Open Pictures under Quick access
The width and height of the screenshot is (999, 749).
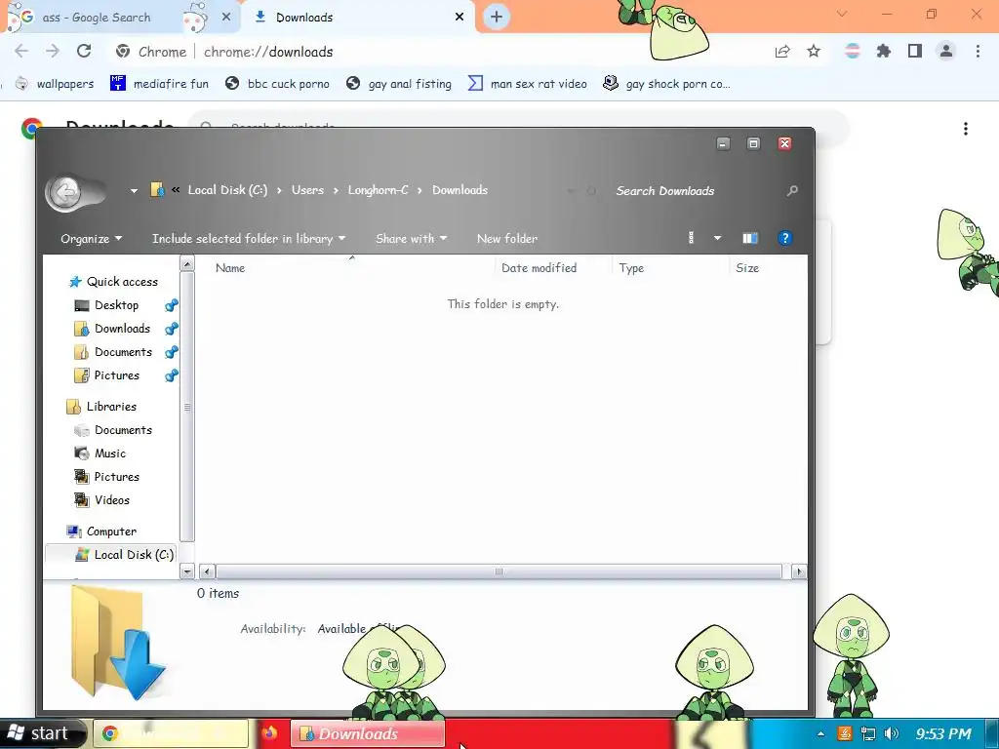click(x=107, y=375)
